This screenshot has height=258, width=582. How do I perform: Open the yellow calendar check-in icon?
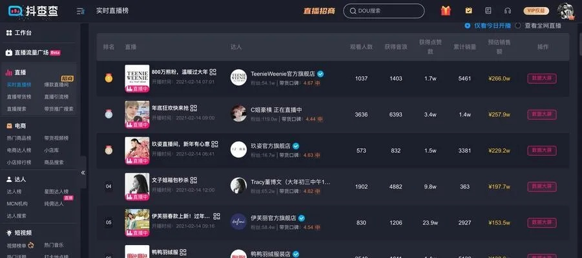click(469, 11)
